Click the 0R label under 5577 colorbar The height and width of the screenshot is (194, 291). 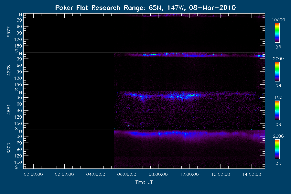[x=278, y=47]
